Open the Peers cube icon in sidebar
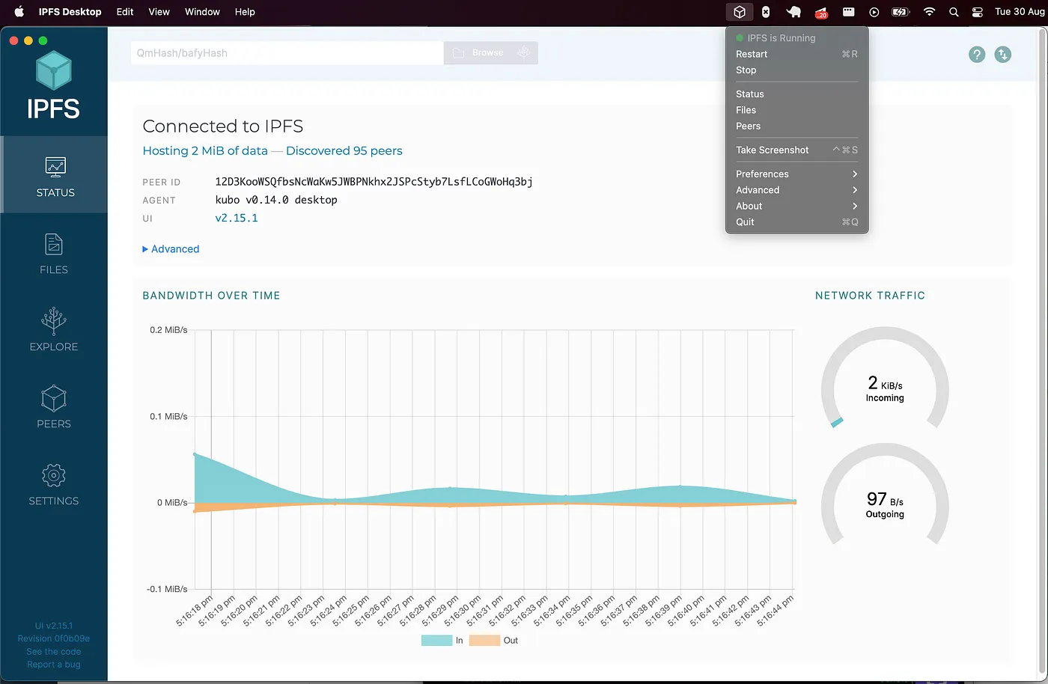This screenshot has width=1048, height=684. click(x=54, y=399)
